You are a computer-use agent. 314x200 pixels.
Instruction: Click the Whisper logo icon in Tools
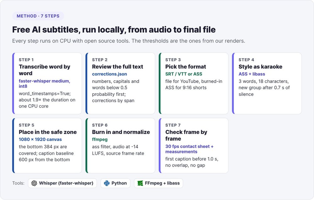click(34, 183)
